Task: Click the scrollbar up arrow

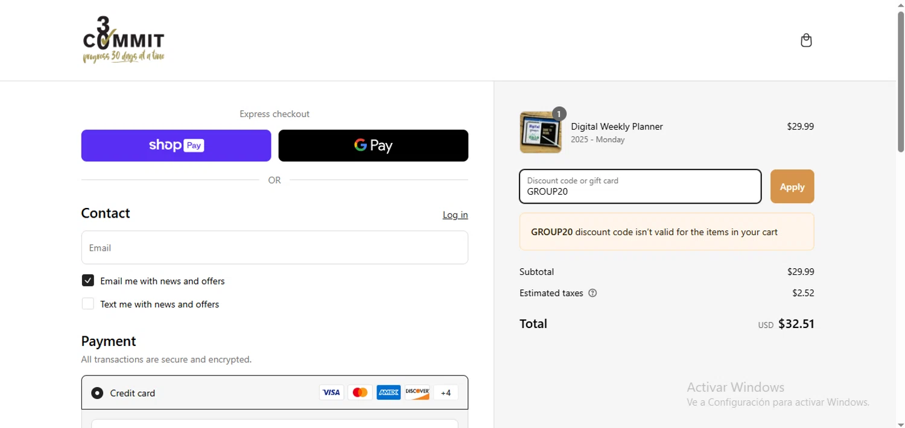Action: tap(901, 5)
